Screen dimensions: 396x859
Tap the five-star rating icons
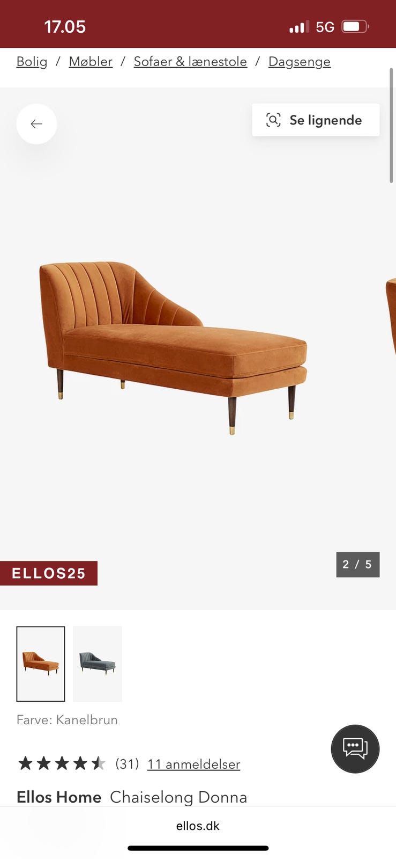tap(62, 763)
